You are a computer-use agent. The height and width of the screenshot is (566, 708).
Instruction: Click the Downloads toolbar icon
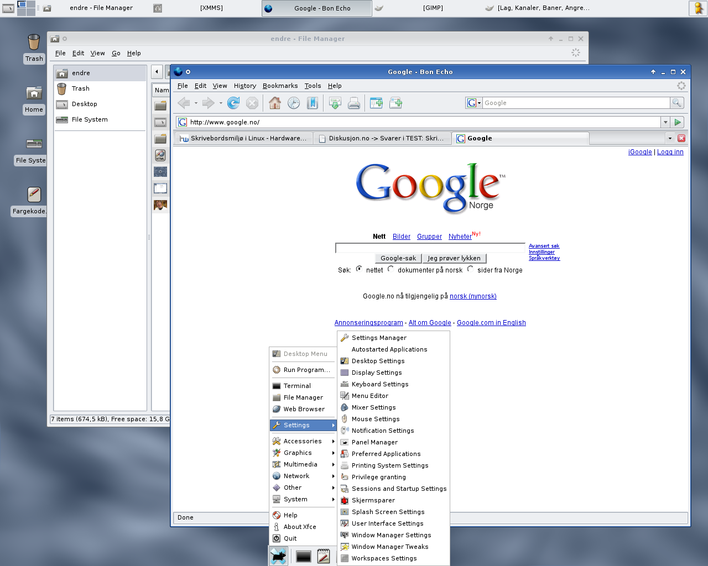pos(335,103)
